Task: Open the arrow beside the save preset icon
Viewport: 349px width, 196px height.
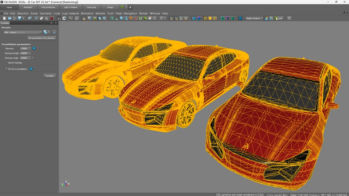Action: pos(49,32)
